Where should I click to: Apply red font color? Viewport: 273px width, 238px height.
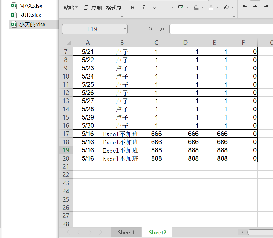pos(211,7)
